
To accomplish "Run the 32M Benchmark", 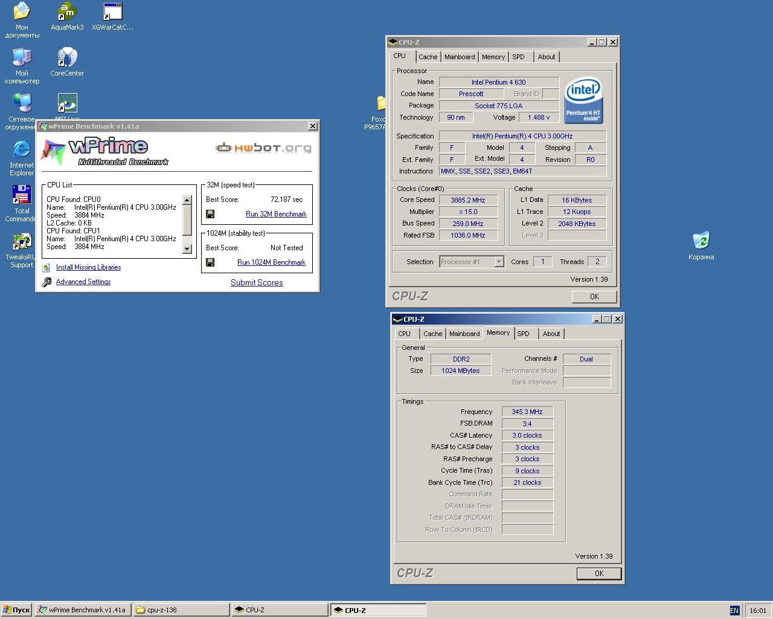I will pos(276,214).
